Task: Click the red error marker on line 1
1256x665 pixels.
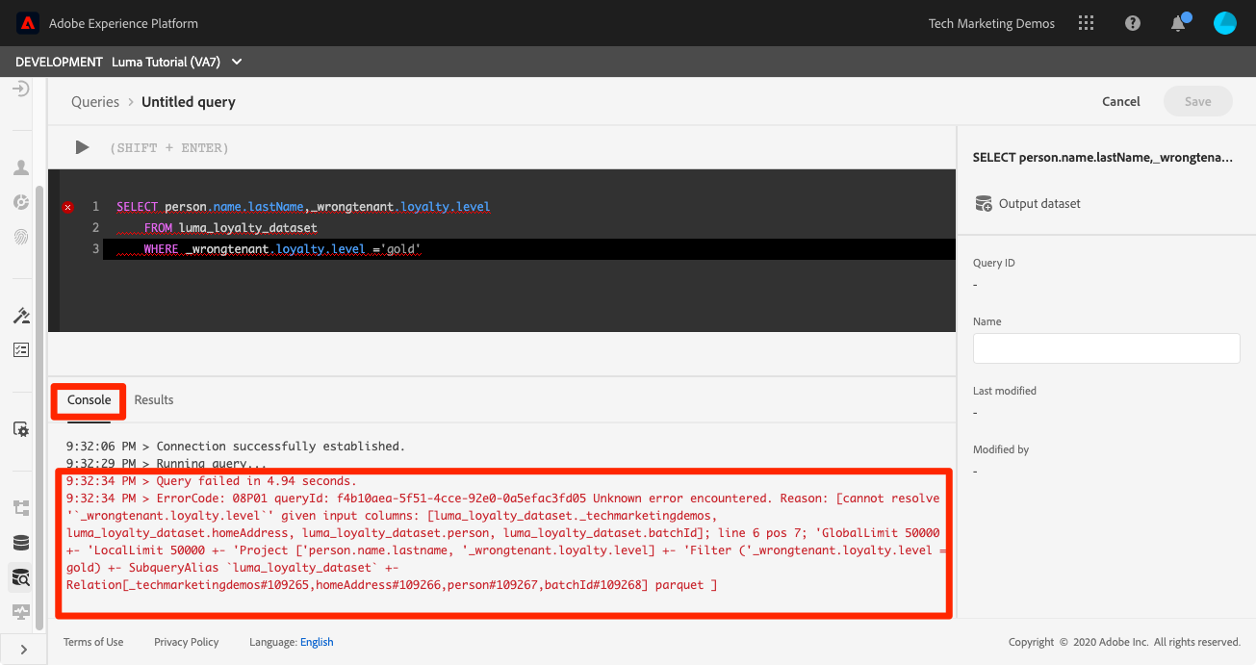Action: 67,207
